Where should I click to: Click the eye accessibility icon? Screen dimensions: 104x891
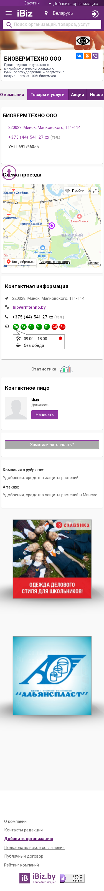pyautogui.click(x=83, y=41)
